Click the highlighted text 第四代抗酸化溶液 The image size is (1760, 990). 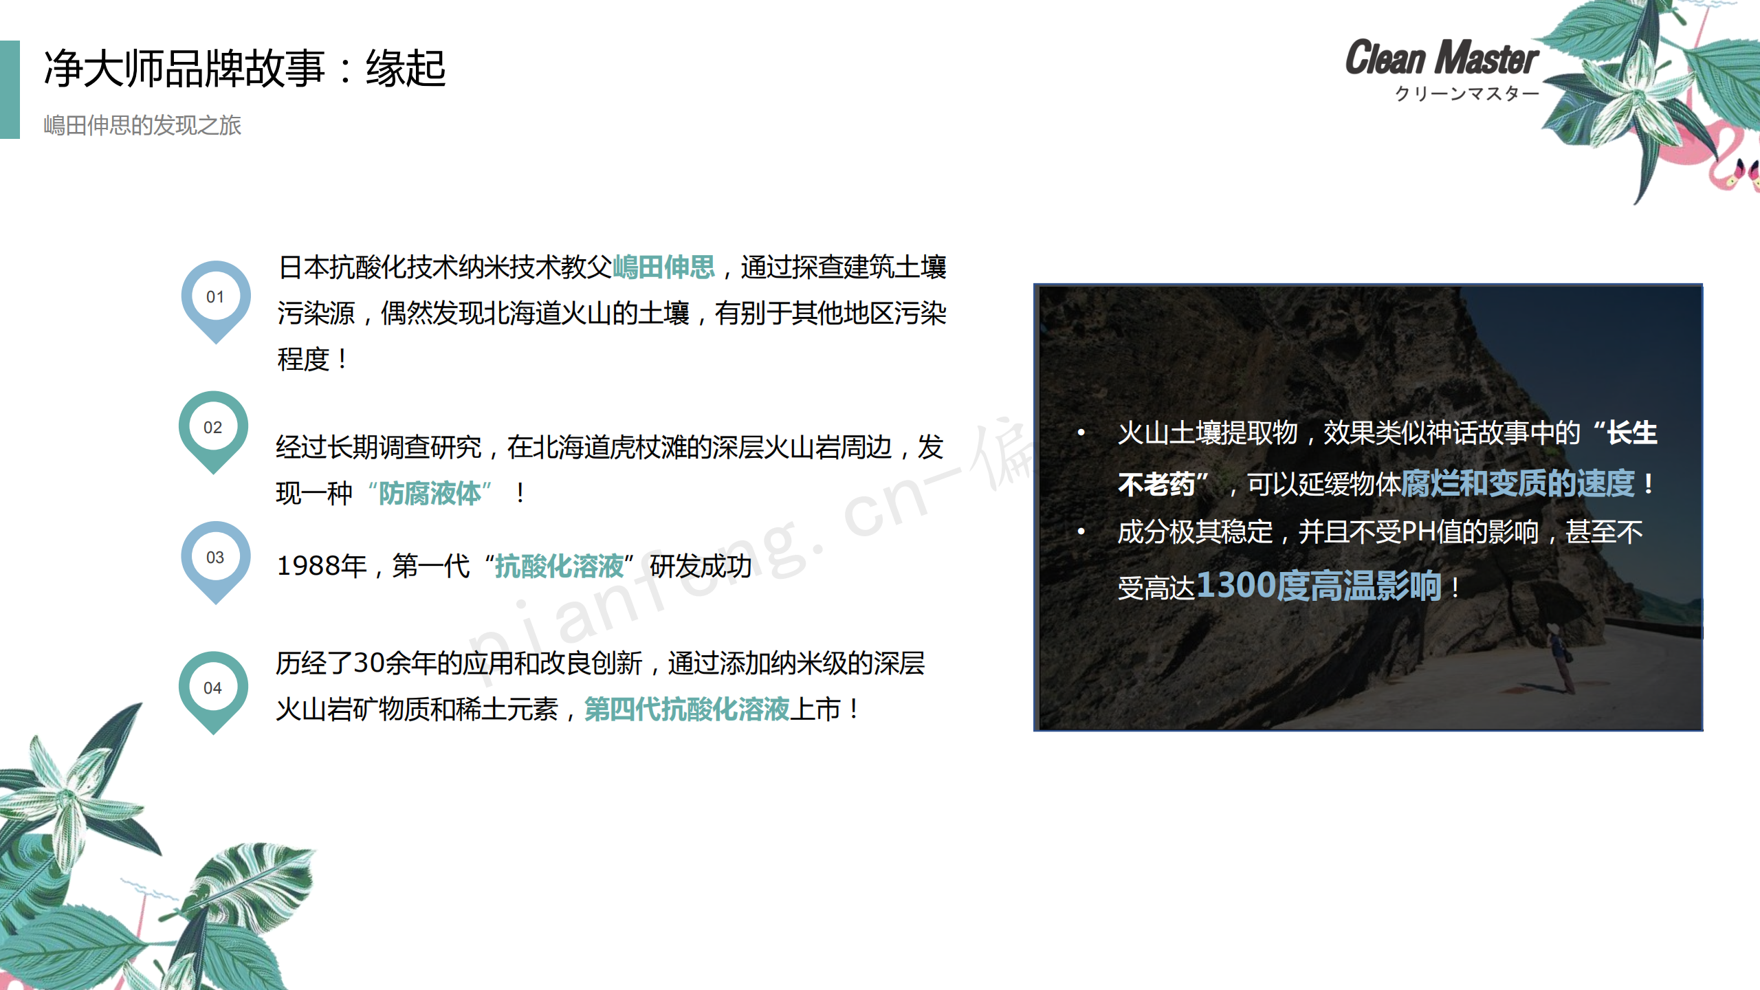coord(686,709)
